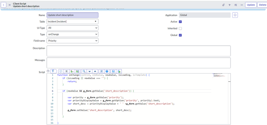Open search in the script editor
The width and height of the screenshot is (267, 125).
pos(84,71)
